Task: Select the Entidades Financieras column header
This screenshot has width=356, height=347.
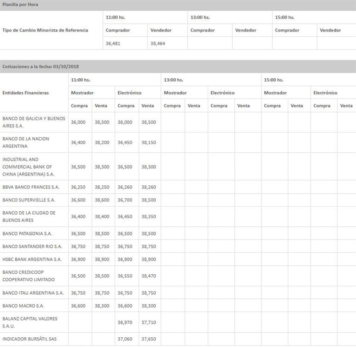Action: (x=25, y=93)
